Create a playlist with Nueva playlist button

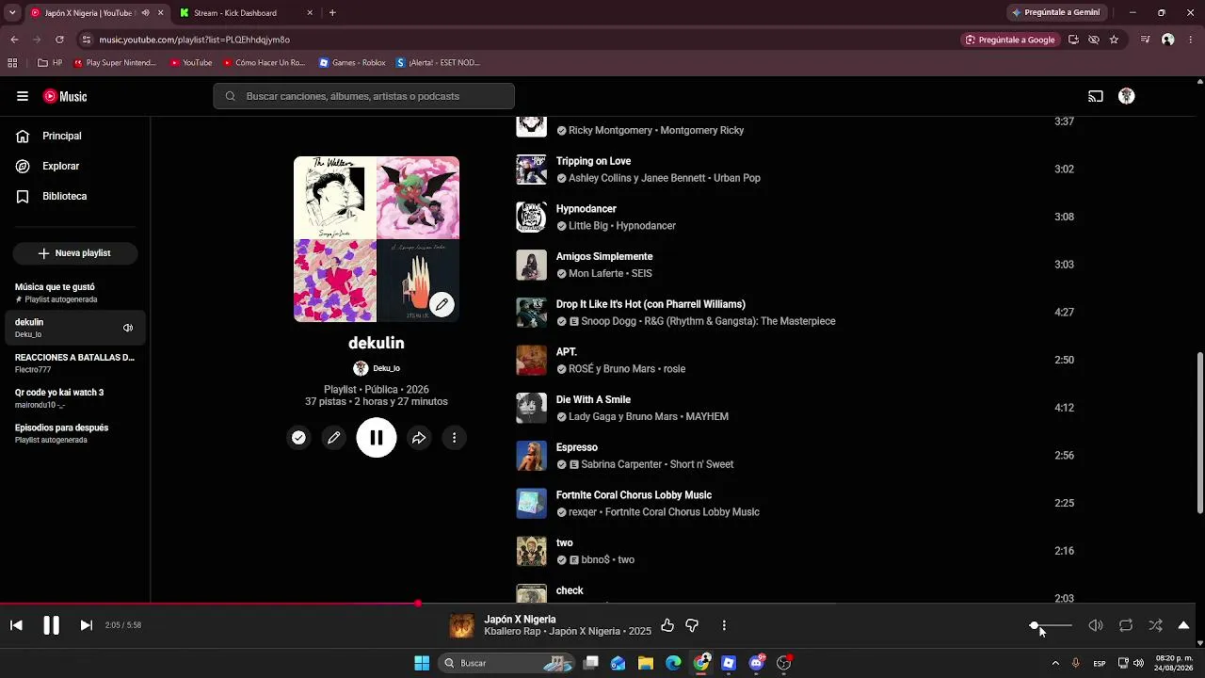tap(74, 253)
